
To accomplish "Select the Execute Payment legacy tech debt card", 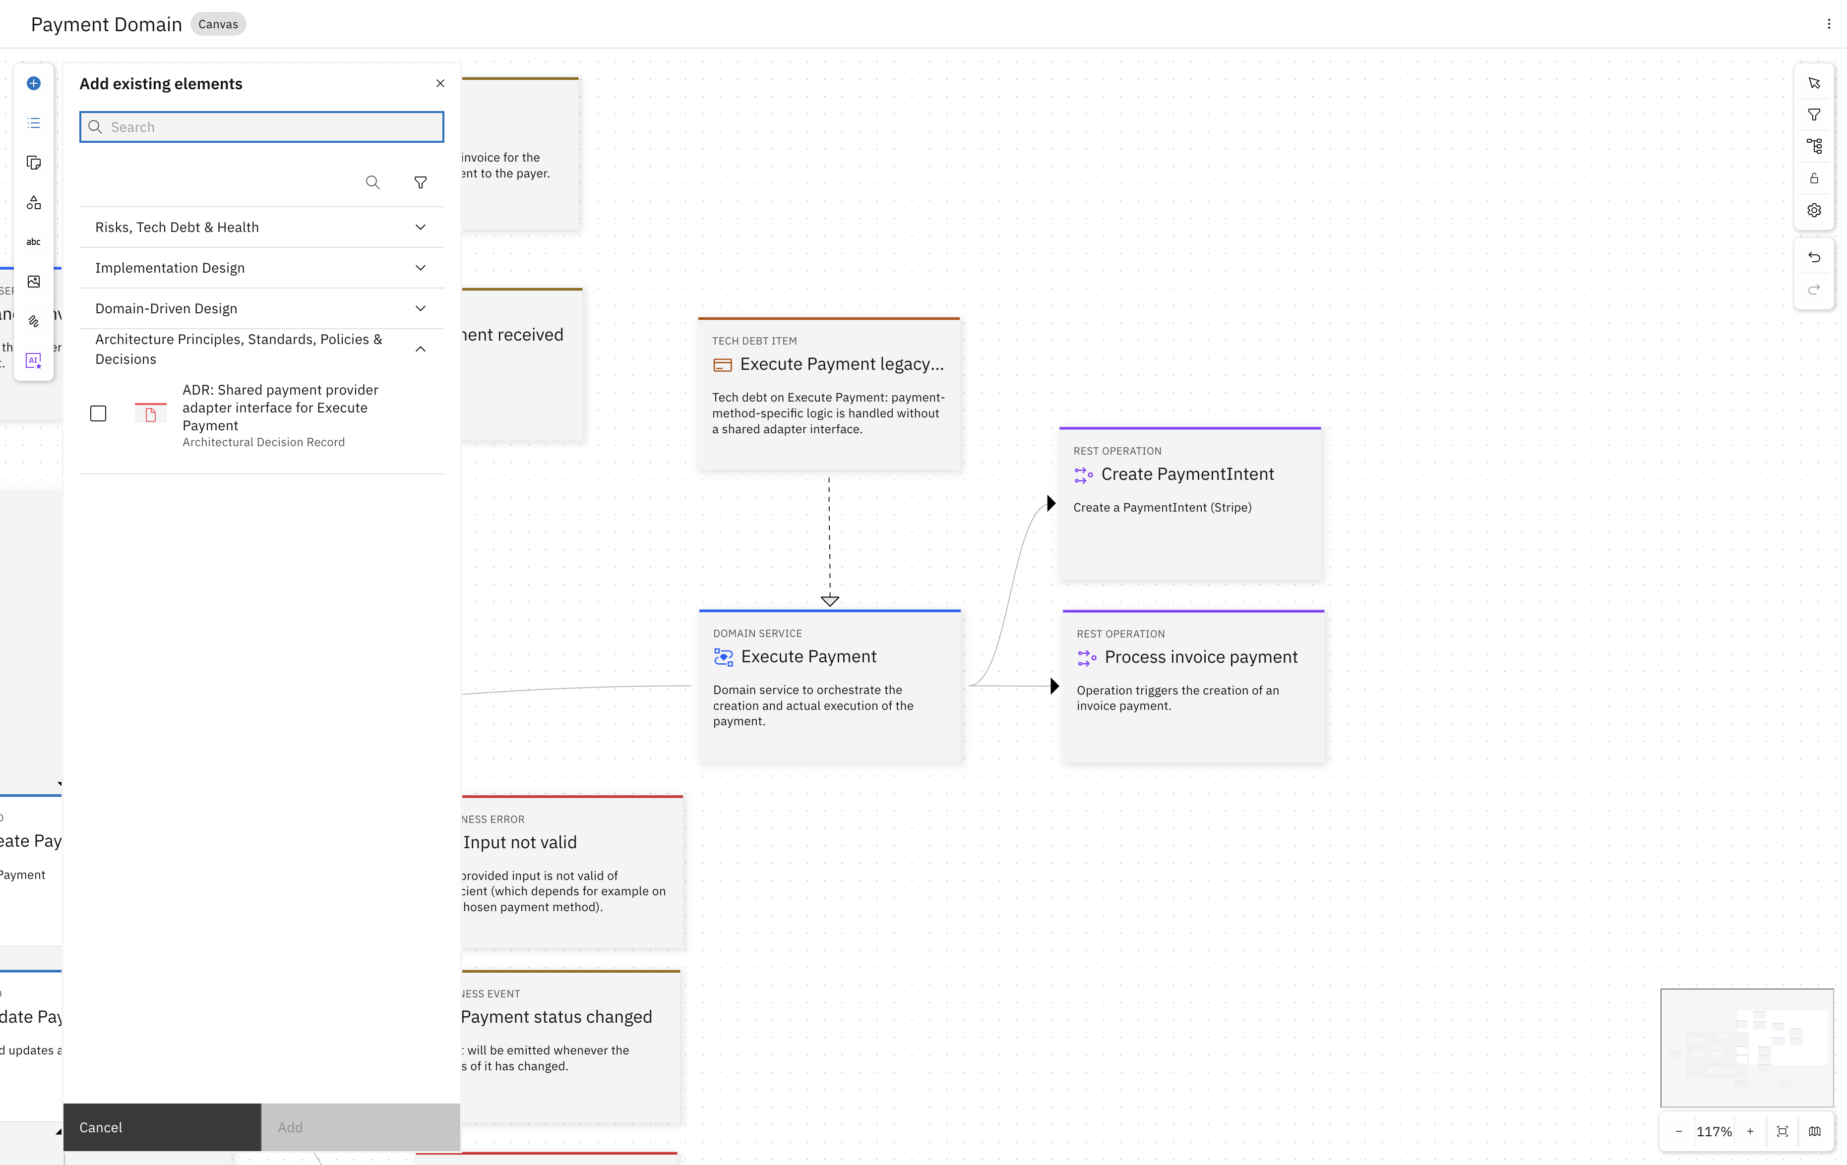I will [x=829, y=393].
